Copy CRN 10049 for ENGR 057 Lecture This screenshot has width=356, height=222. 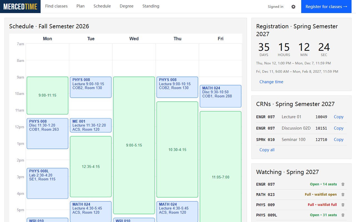(x=338, y=117)
